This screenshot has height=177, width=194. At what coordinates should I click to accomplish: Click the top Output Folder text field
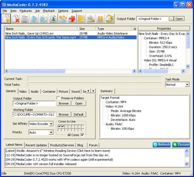[x=152, y=19]
